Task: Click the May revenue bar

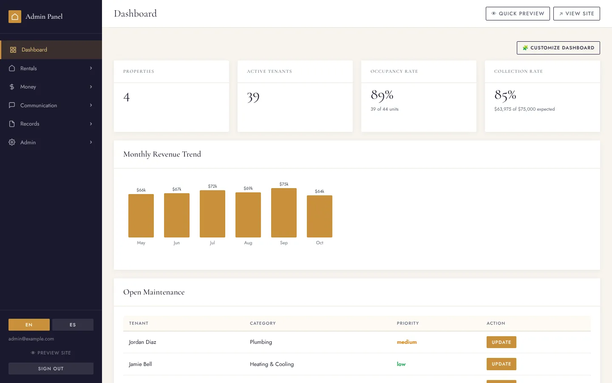Action: pyautogui.click(x=141, y=216)
